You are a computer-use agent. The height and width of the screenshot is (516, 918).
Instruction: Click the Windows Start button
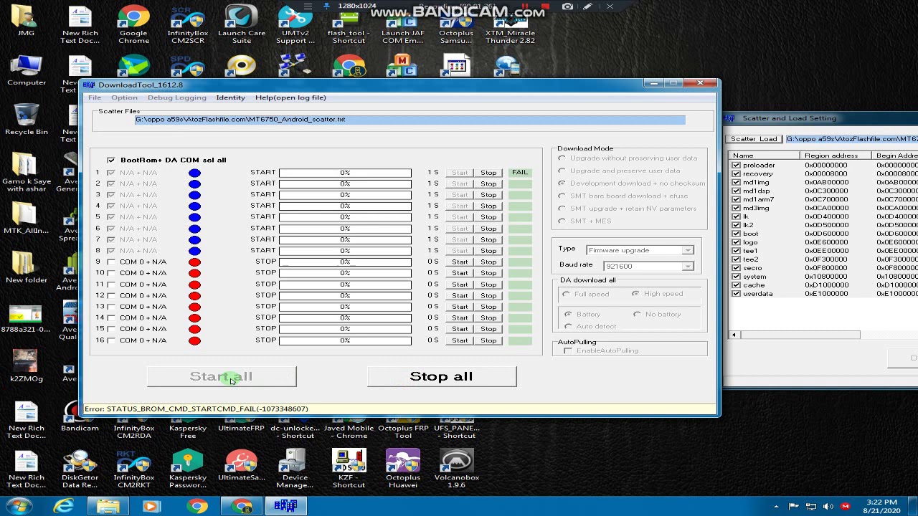pos(18,507)
